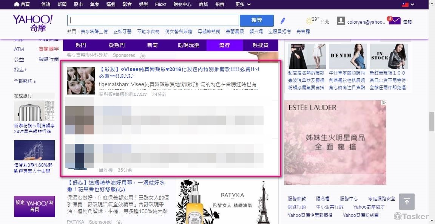Click the flag icon at the top-right corner
Viewport: 435px width, 224px height.
[405, 5]
